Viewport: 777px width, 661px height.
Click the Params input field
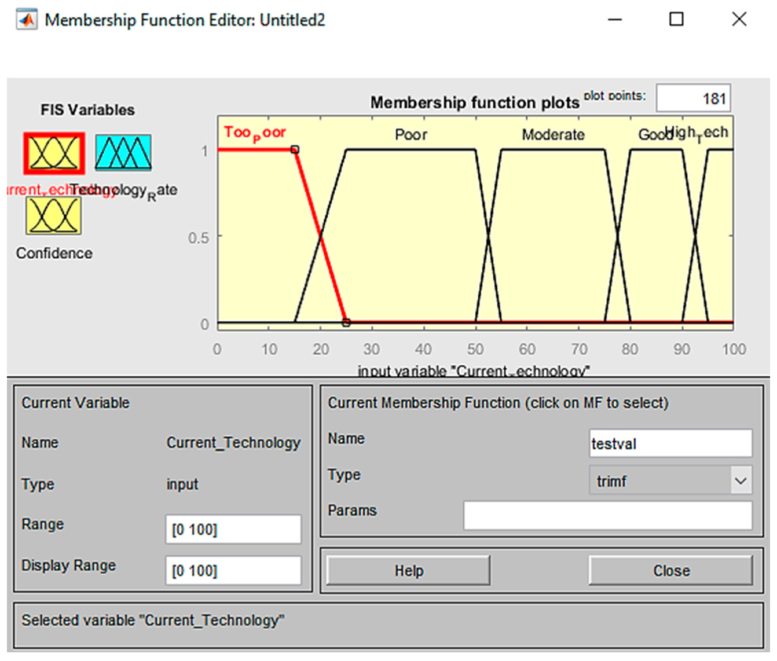click(x=607, y=516)
